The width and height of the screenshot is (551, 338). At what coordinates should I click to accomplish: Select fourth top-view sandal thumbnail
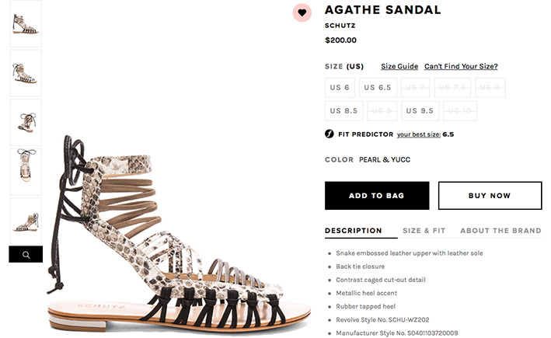[x=26, y=172]
